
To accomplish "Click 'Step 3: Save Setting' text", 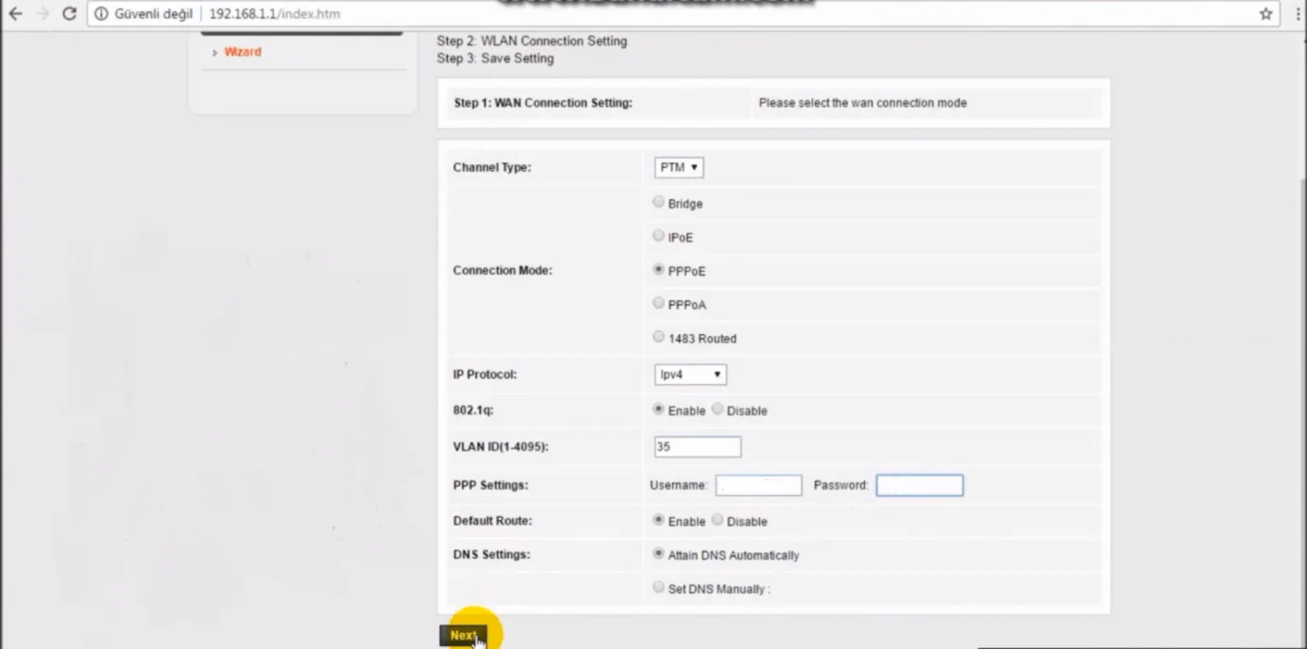I will pyautogui.click(x=496, y=58).
